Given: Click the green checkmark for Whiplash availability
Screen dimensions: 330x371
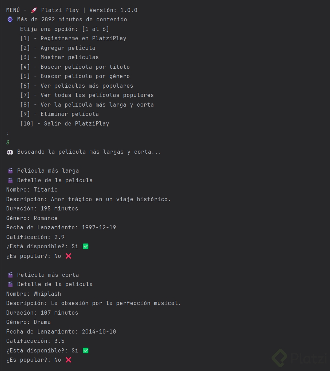Looking at the screenshot, I should [x=86, y=350].
